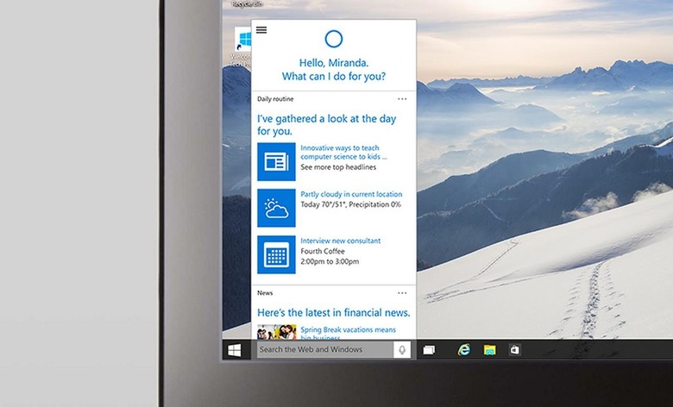The width and height of the screenshot is (673, 407).
Task: Click the Windows Start button
Action: [234, 349]
